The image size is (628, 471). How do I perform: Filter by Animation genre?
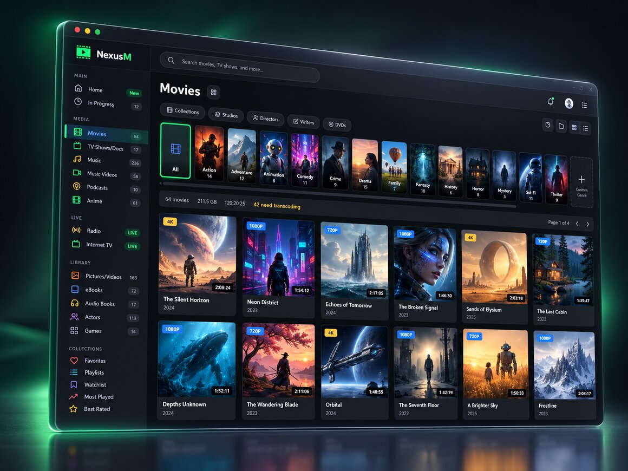coord(273,159)
